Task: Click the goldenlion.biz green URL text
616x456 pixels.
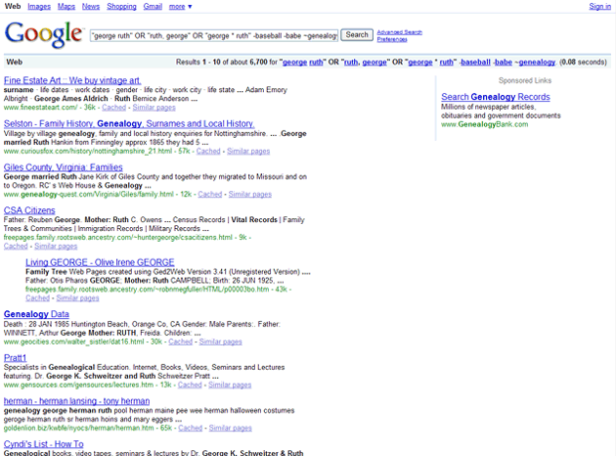Action: [78, 428]
